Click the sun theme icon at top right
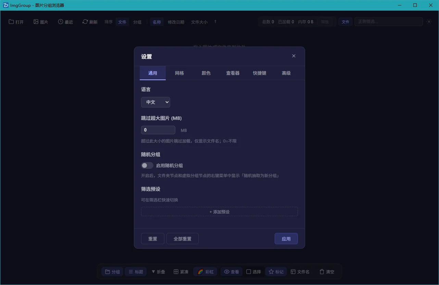Viewport: 439px width, 285px height. (429, 22)
